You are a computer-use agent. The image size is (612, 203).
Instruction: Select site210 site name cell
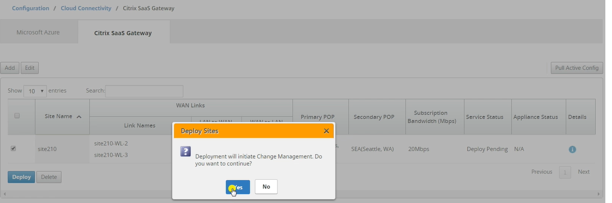tap(47, 149)
